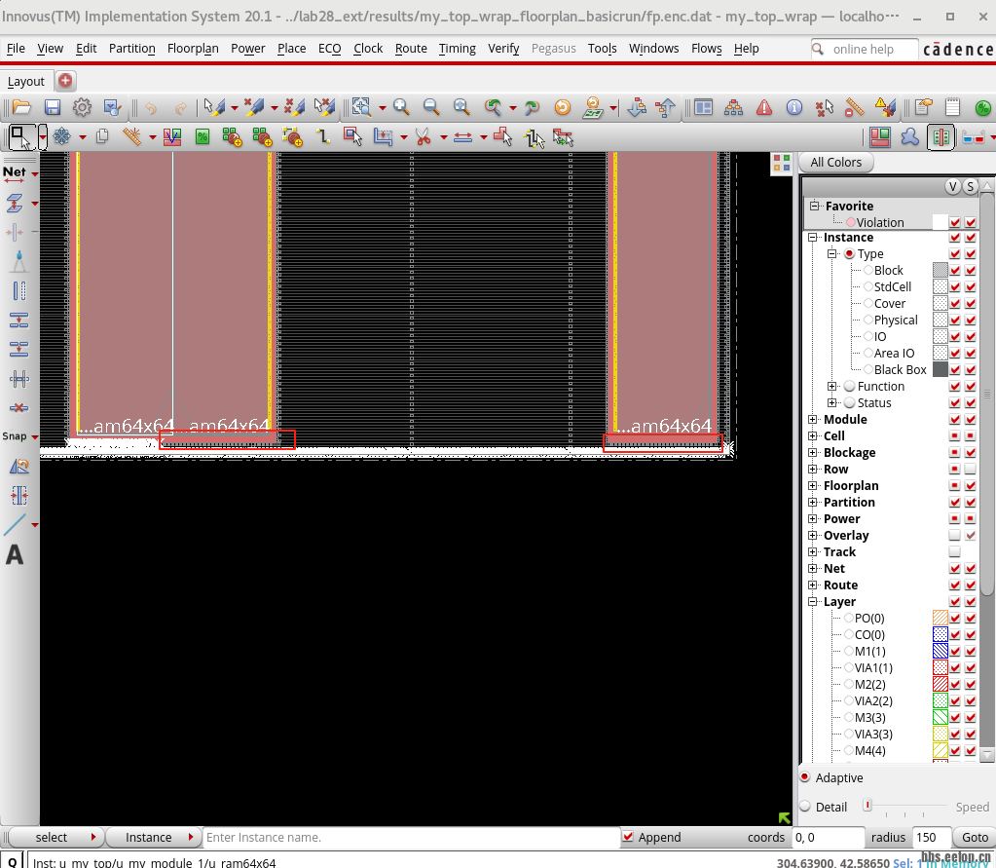Click the redo arrow icon
This screenshot has height=868, width=996.
click(181, 108)
